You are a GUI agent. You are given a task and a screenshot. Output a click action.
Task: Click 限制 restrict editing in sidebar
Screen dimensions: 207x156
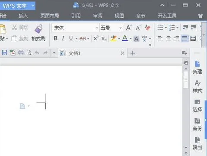[197, 143]
